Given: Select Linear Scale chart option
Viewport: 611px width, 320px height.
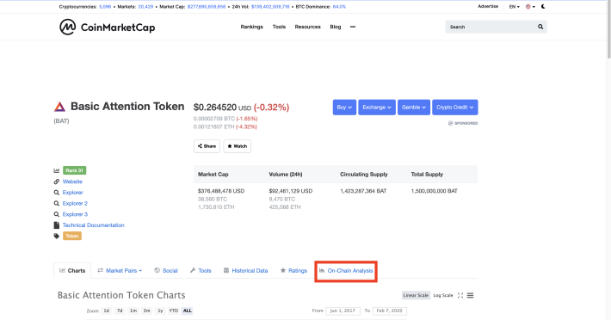Looking at the screenshot, I should pos(416,295).
